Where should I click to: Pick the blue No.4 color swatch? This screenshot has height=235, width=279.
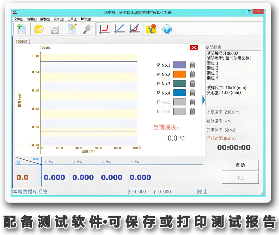pos(179,92)
